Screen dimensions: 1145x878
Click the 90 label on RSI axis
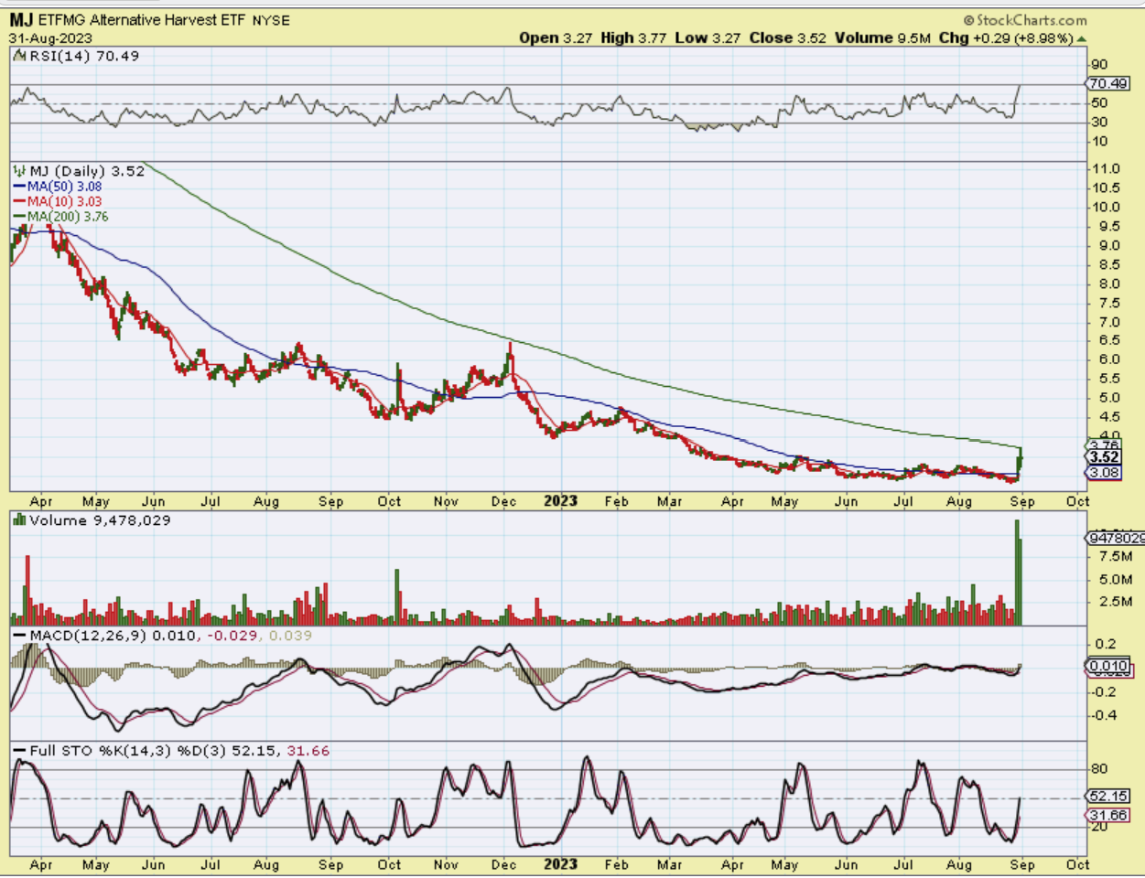coord(1098,65)
